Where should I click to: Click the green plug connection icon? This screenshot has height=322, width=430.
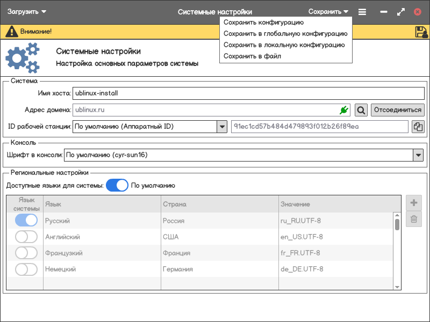[x=344, y=110]
